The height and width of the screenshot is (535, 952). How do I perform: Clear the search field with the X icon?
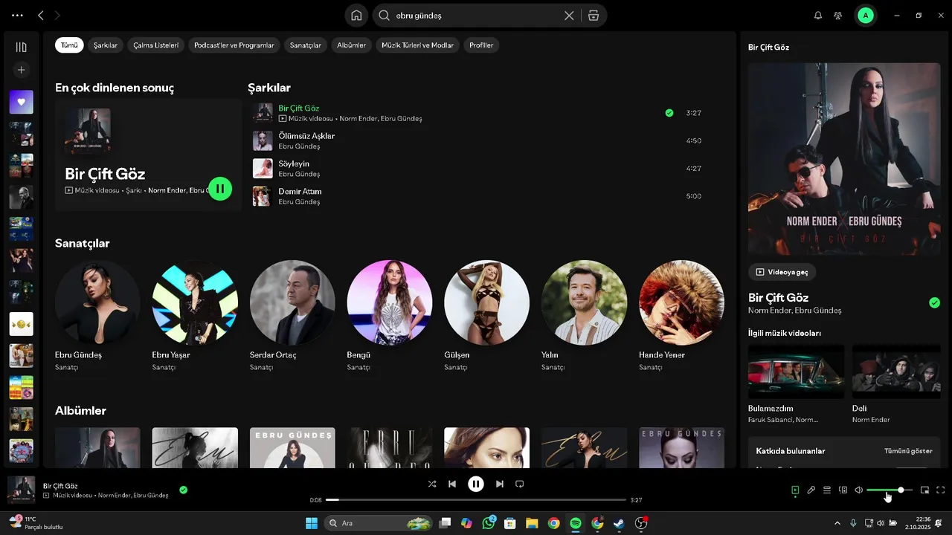point(569,15)
